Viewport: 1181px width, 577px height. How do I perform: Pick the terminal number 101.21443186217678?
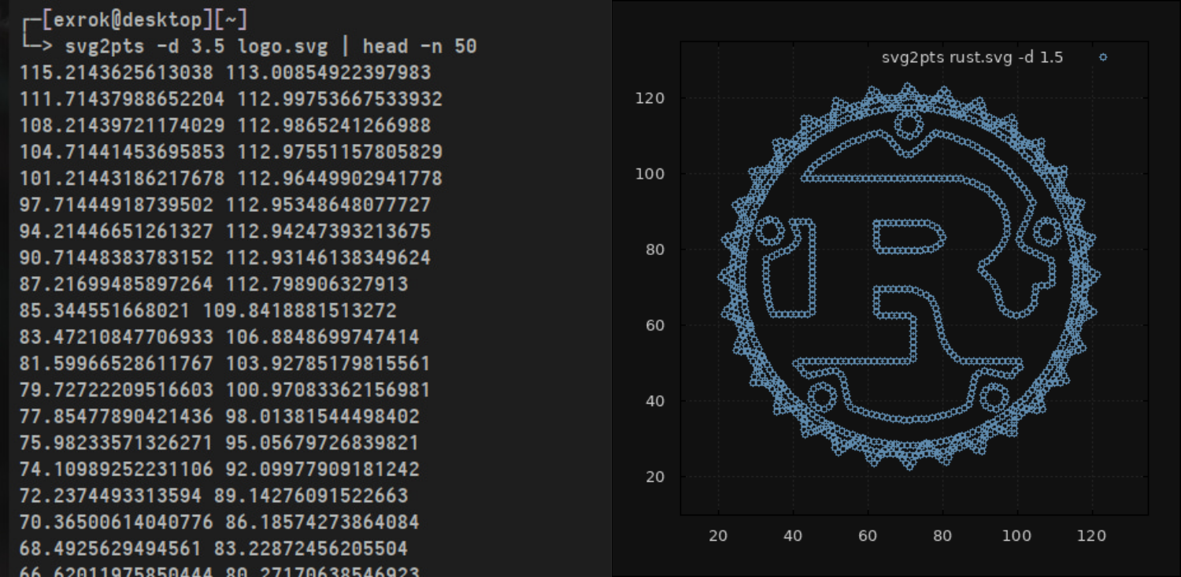point(122,179)
